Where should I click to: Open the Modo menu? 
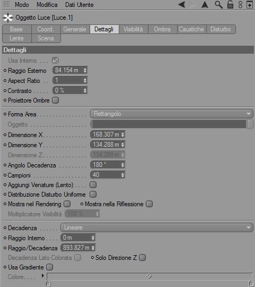pos(22,5)
